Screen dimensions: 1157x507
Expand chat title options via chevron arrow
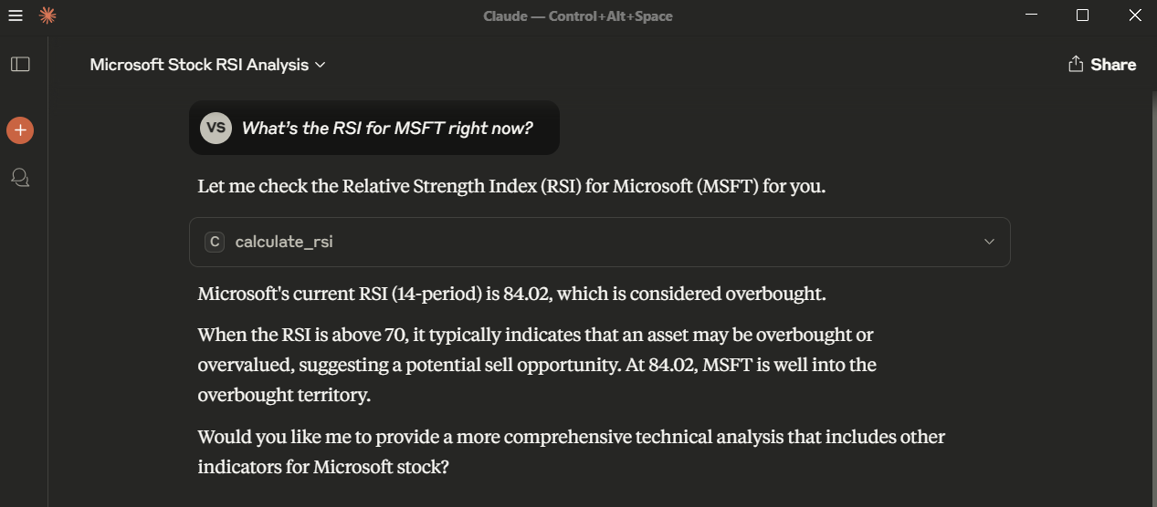[x=320, y=65]
